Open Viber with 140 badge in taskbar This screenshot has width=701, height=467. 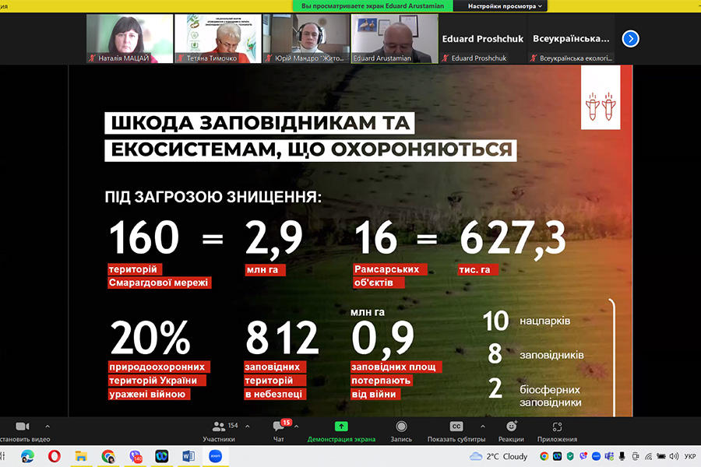(135, 456)
